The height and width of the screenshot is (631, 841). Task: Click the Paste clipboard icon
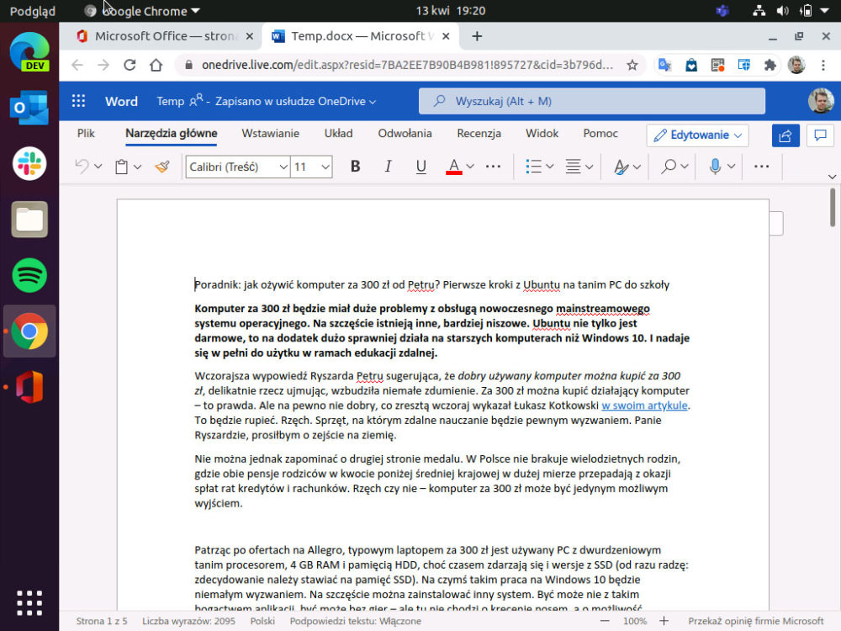pos(122,167)
